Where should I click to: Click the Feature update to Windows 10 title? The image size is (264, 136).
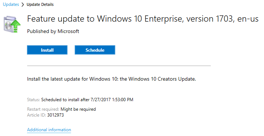[143, 19]
